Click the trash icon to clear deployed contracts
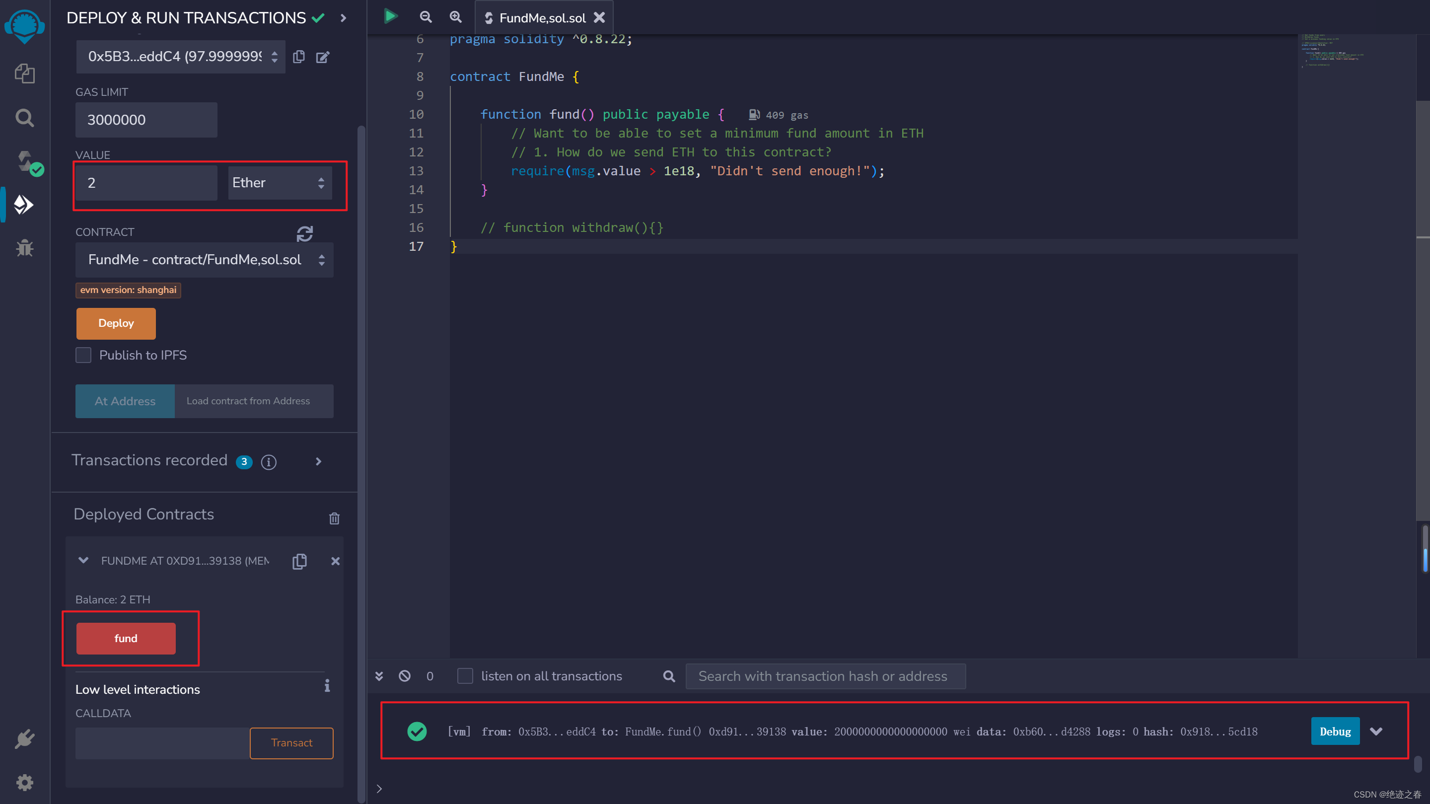Screen dimensions: 1430x804 pyautogui.click(x=334, y=518)
